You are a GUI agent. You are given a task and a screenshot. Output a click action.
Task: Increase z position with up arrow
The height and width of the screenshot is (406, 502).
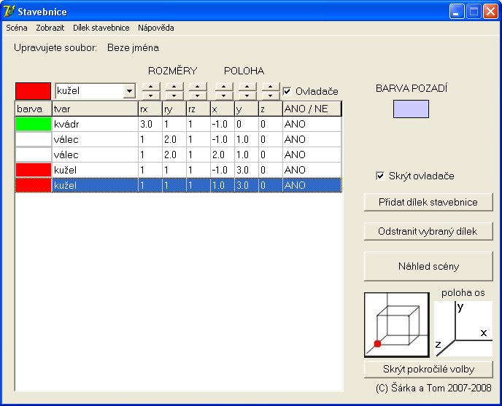pos(271,87)
